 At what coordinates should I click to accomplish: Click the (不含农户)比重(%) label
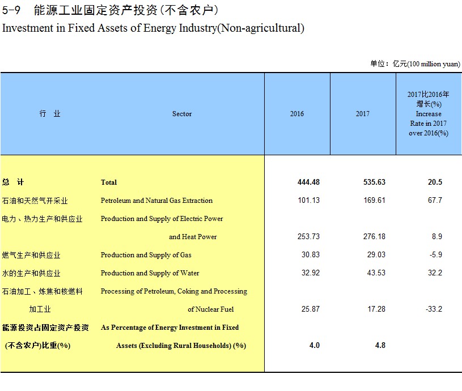point(38,346)
